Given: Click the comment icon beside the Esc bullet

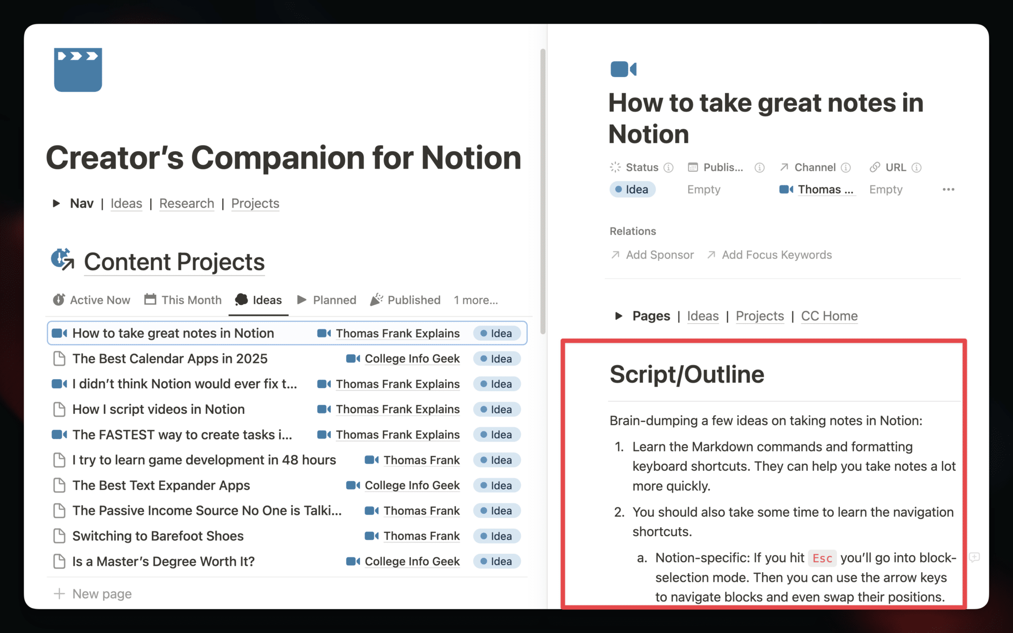Looking at the screenshot, I should (x=974, y=557).
